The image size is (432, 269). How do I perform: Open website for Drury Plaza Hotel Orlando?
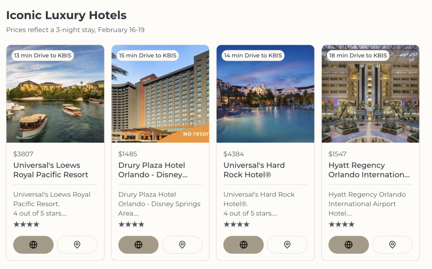(138, 245)
